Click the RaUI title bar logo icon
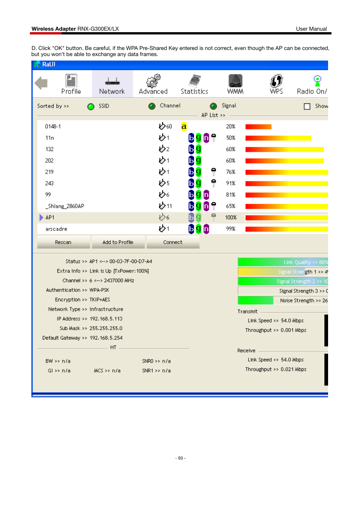This screenshot has height=511, width=361. coord(37,64)
